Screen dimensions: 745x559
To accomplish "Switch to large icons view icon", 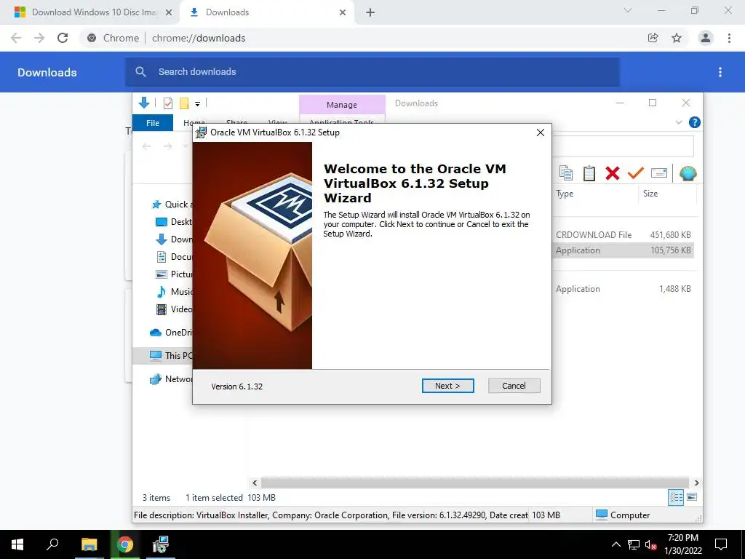I will pos(692,497).
